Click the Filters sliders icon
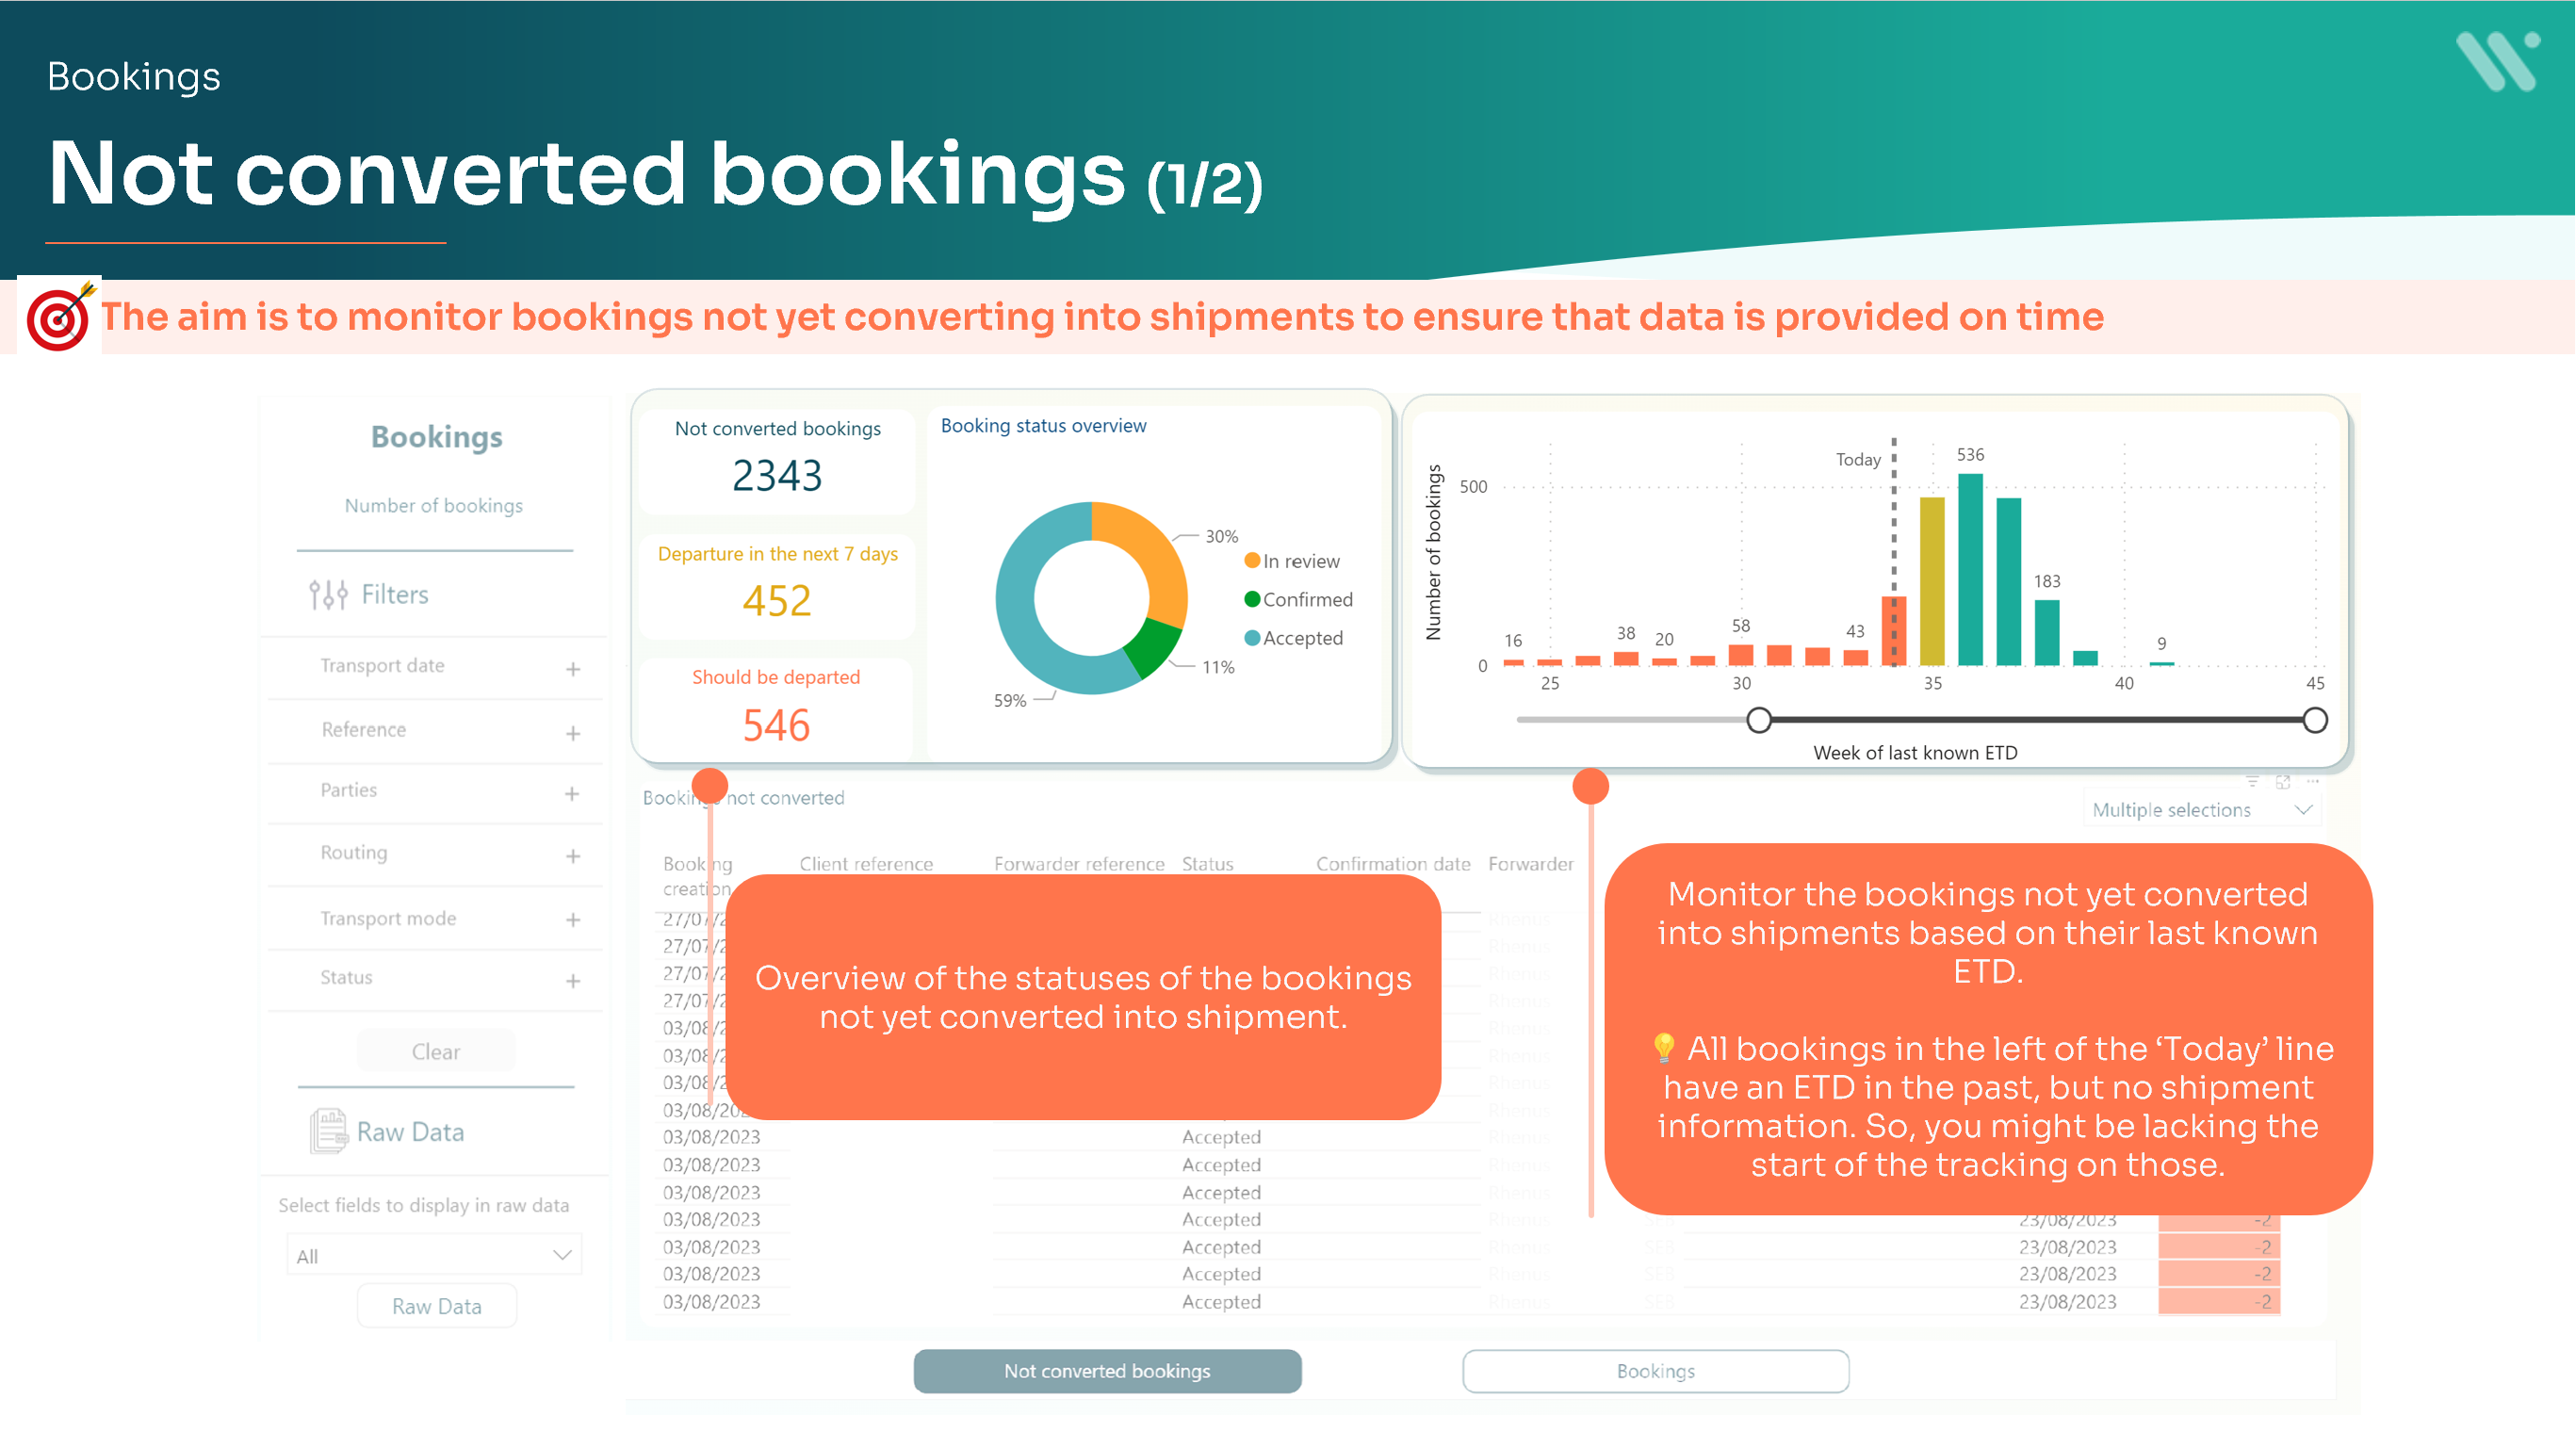The height and width of the screenshot is (1449, 2576). tap(327, 594)
